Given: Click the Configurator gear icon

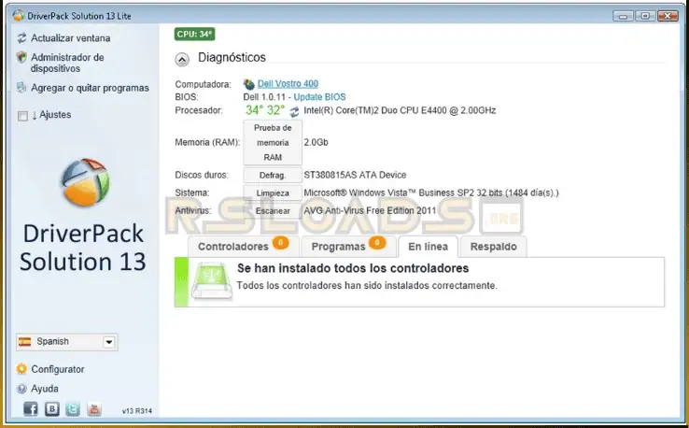Looking at the screenshot, I should tap(21, 368).
